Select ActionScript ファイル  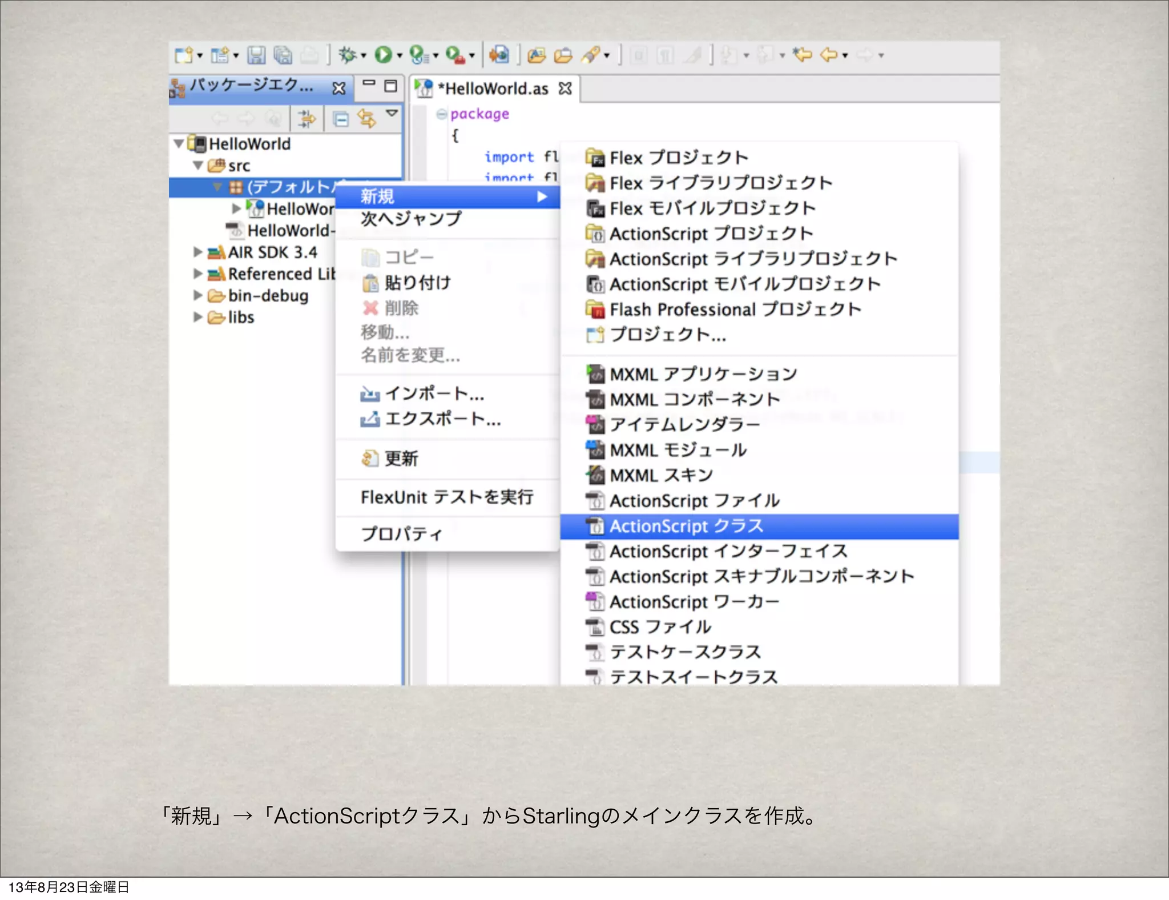tap(759, 501)
